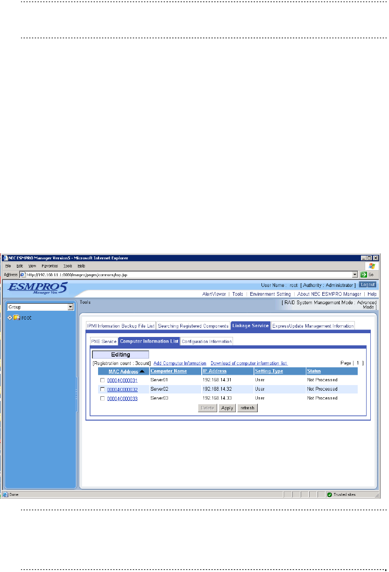Sort by Computer Name column
Viewport: 389px width, 572px height.
tap(169, 371)
